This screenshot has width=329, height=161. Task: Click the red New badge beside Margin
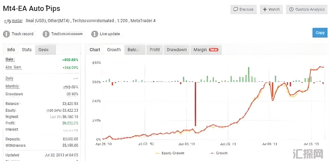213,50
